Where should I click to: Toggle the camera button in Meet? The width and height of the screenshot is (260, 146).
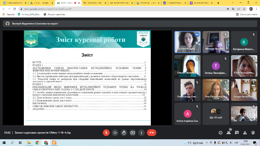pyautogui.click(x=115, y=133)
